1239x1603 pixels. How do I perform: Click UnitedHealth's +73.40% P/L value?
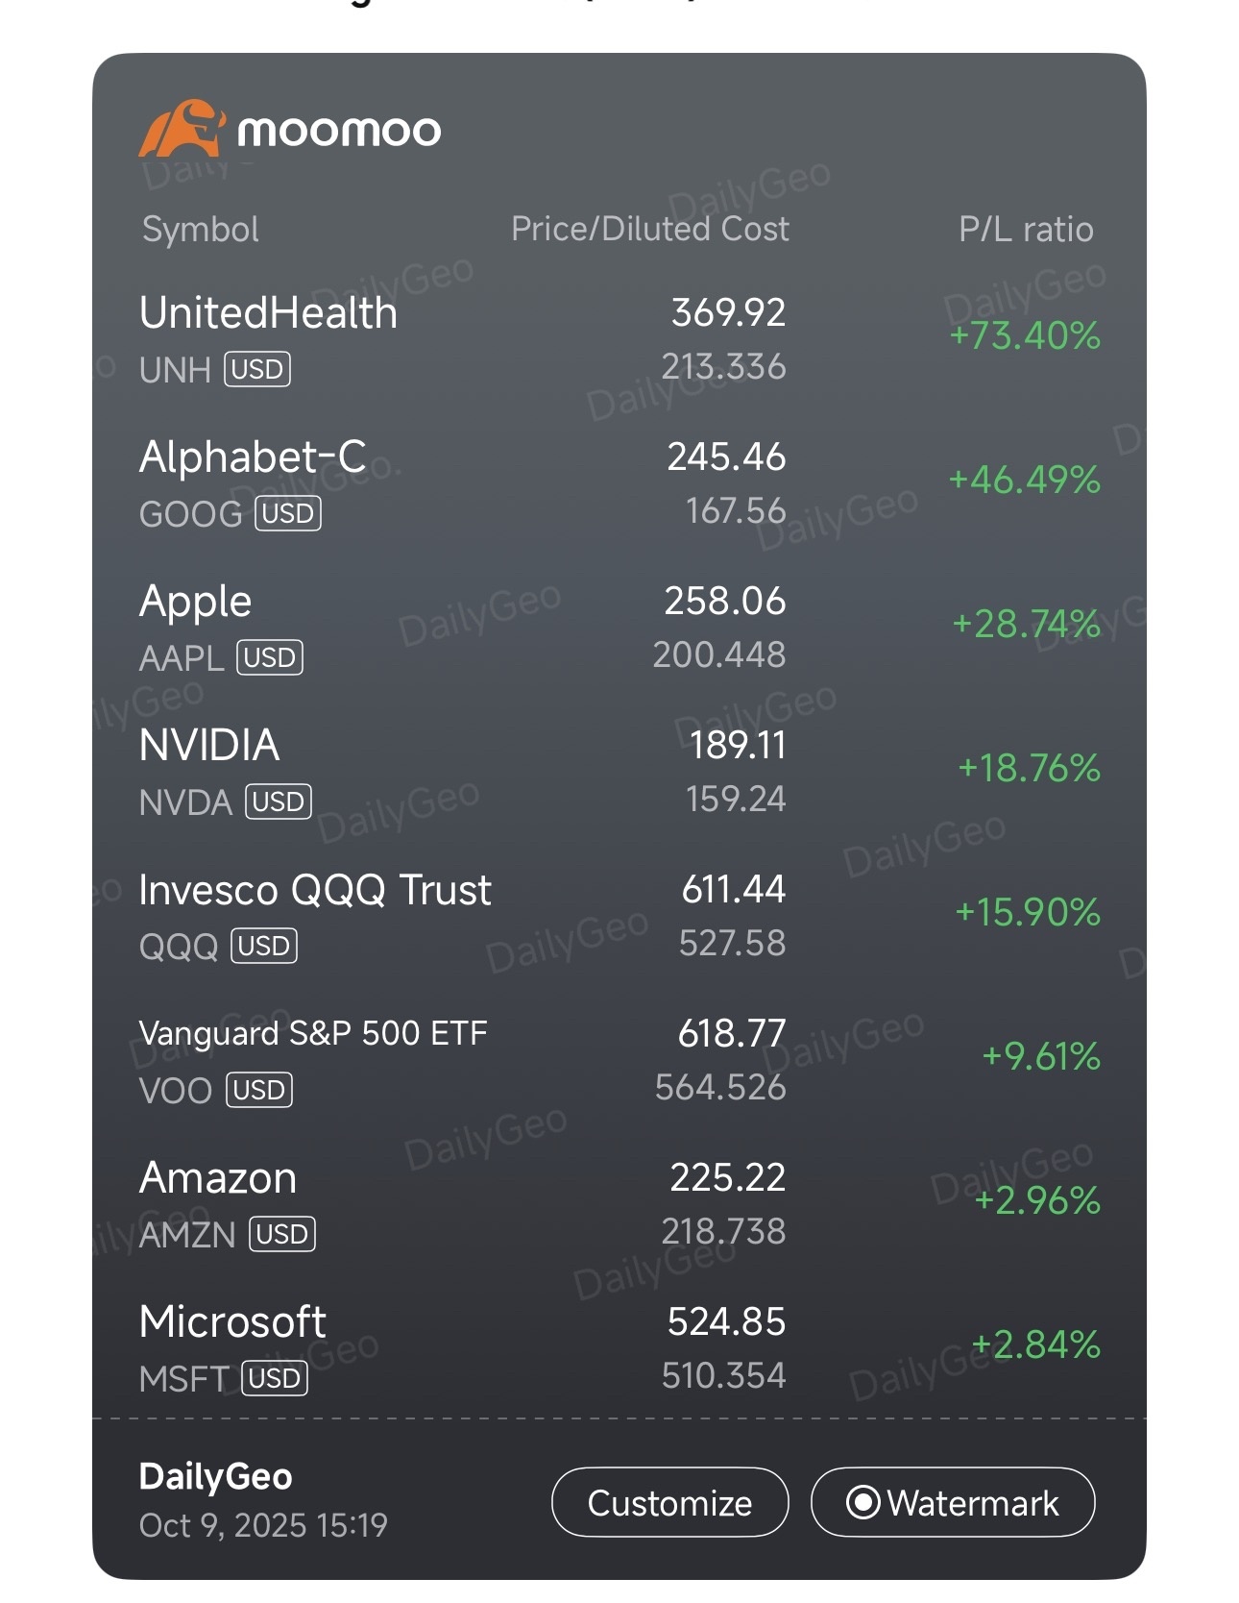click(x=1024, y=336)
